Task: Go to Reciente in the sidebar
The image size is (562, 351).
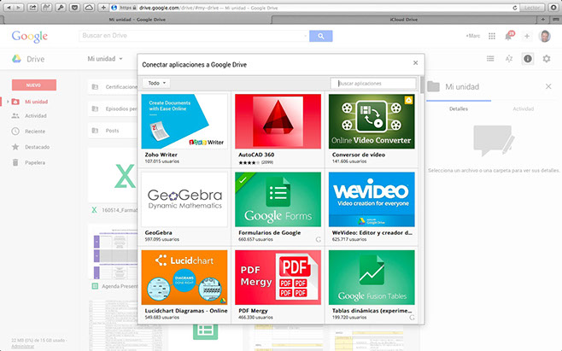Action: pos(34,132)
